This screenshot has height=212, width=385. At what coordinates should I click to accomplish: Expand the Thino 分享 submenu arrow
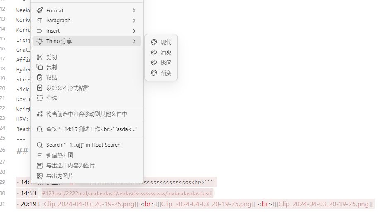[x=134, y=41]
